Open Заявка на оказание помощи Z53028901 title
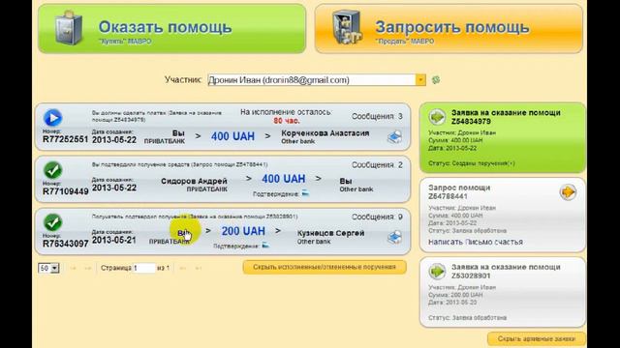Viewport: 620px width, 348px height. (506, 271)
